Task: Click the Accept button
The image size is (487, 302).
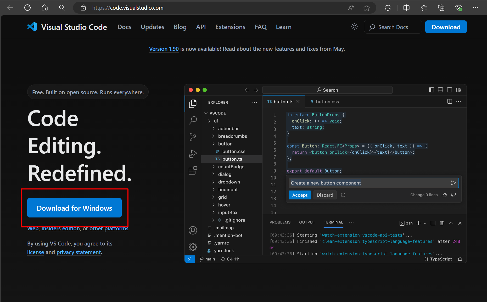Action: click(x=300, y=195)
